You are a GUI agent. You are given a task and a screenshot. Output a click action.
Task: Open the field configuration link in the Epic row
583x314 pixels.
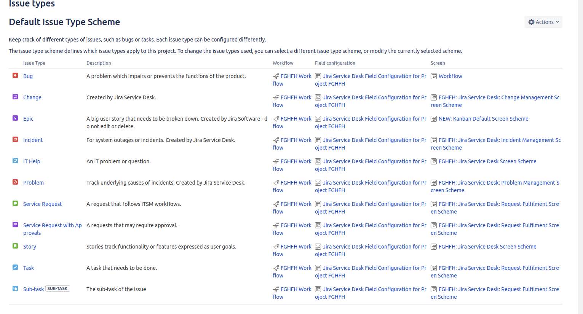(x=371, y=123)
